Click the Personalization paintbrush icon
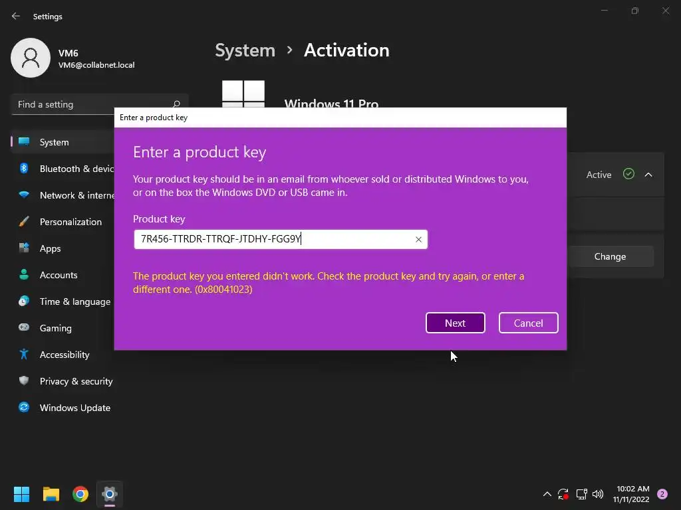Image resolution: width=681 pixels, height=510 pixels. click(24, 222)
